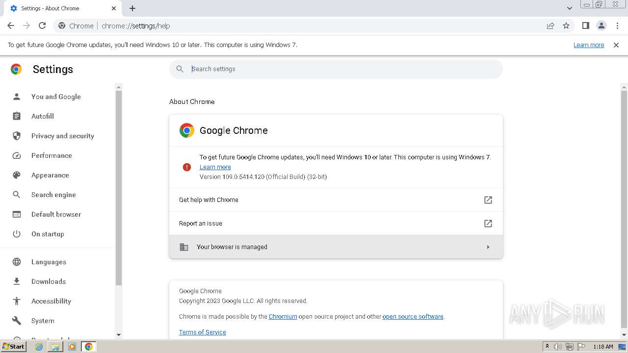628x353 pixels.
Task: Click the search magnifier icon
Action: point(180,69)
